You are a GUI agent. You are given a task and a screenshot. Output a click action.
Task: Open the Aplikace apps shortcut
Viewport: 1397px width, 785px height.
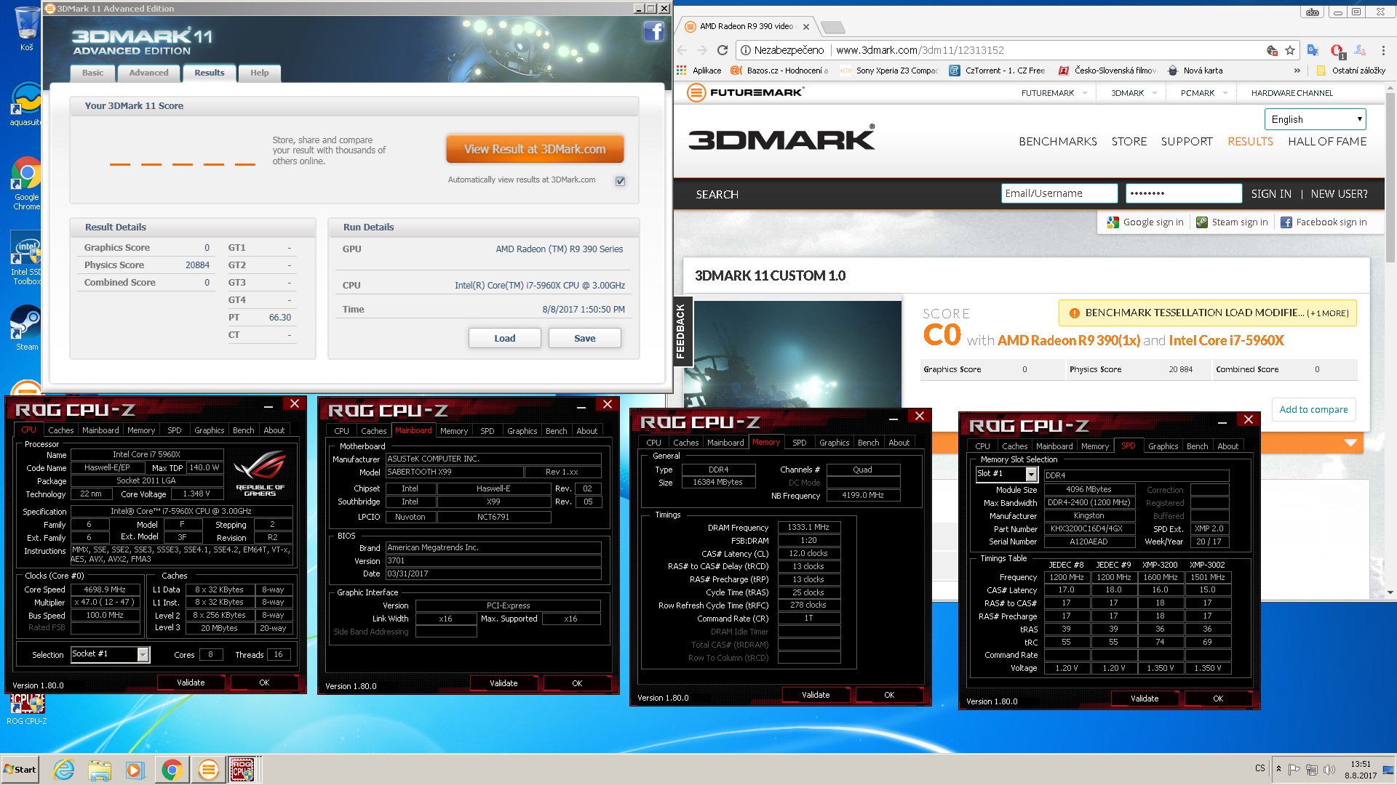coord(698,71)
